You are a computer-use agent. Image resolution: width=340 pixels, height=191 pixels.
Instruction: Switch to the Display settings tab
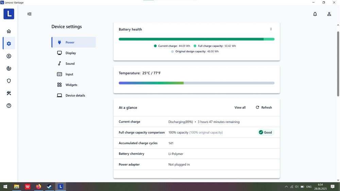pos(74,53)
